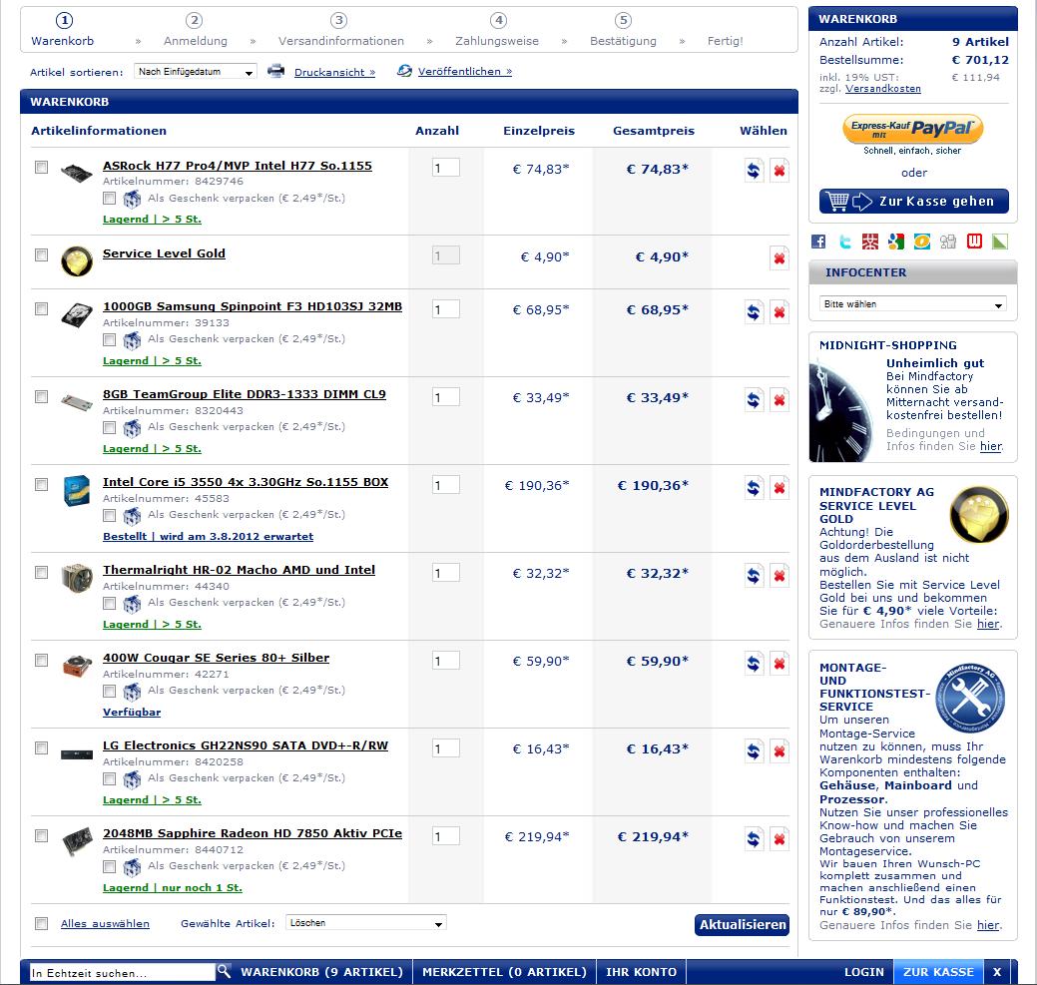The height and width of the screenshot is (985, 1037).
Task: Delete Thermalright HR-02 Macho cooler
Action: [779, 575]
